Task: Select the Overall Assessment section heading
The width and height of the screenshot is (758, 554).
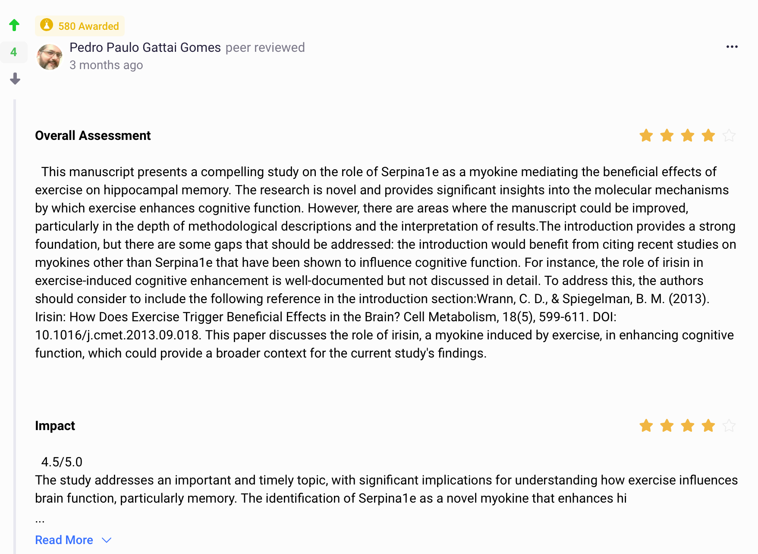Action: click(92, 135)
